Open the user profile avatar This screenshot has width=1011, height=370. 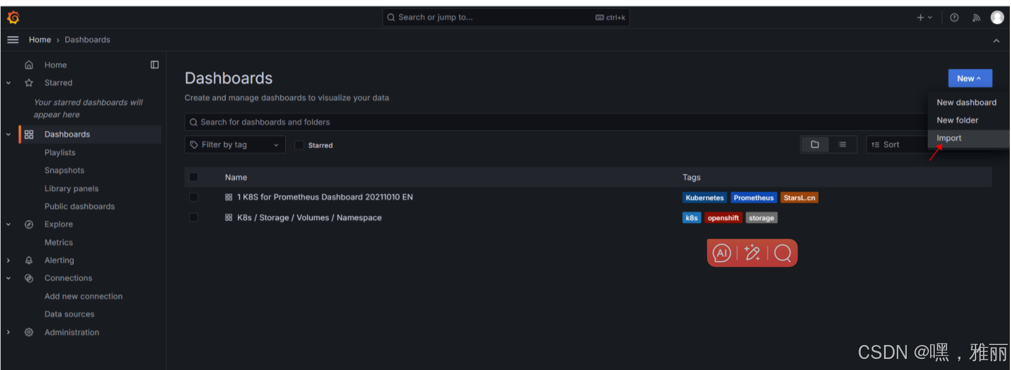[x=998, y=17]
